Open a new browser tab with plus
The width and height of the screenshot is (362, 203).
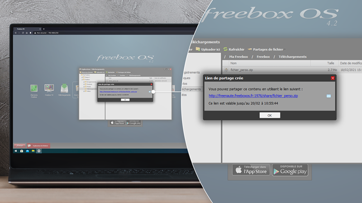(44, 29)
